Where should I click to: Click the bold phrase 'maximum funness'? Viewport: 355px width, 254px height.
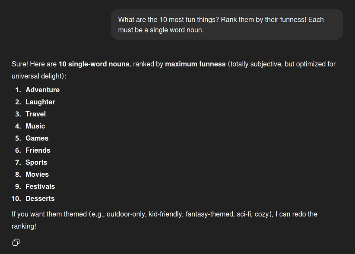click(195, 64)
